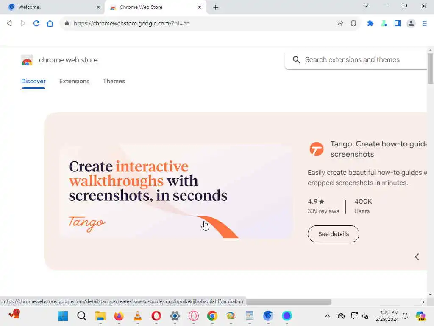Launch File Explorer from taskbar
This screenshot has width=434, height=326.
[x=100, y=316]
